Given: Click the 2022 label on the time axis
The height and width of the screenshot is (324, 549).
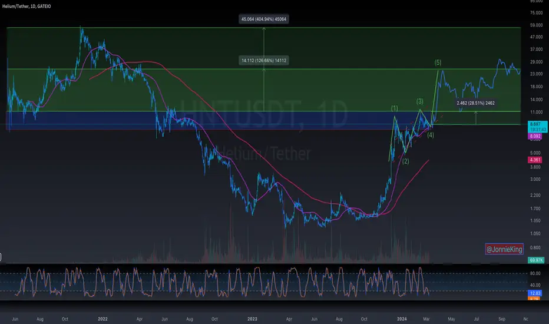Looking at the screenshot, I should click(x=102, y=319).
